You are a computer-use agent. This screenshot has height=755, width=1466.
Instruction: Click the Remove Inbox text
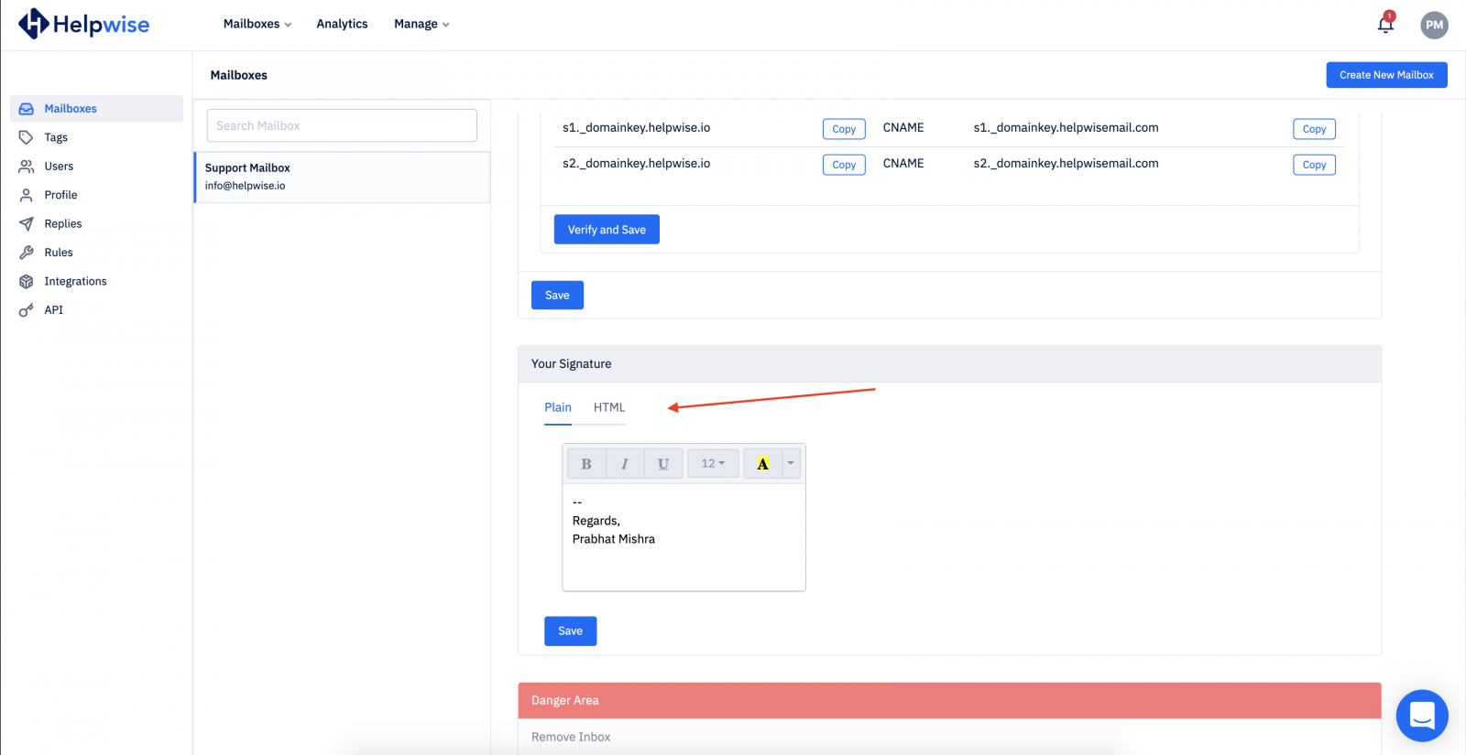[571, 737]
